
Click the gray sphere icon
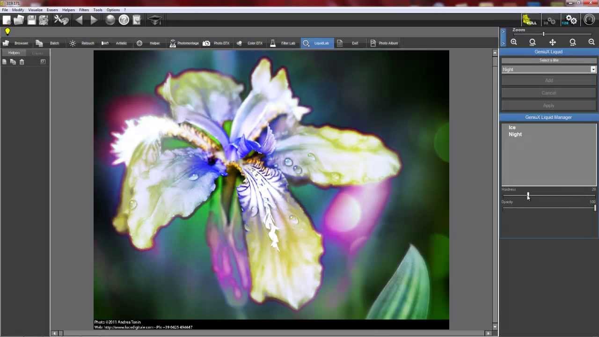[x=110, y=20]
